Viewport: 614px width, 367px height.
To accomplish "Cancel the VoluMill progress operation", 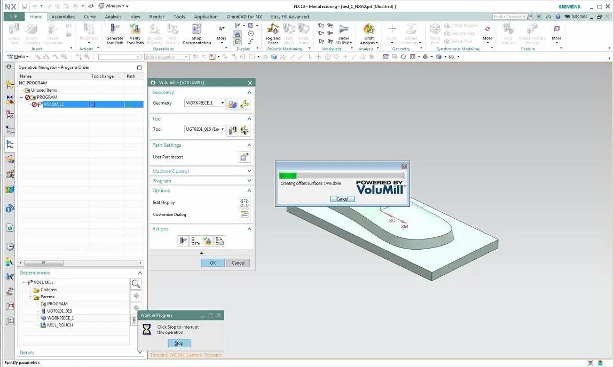I will [342, 199].
